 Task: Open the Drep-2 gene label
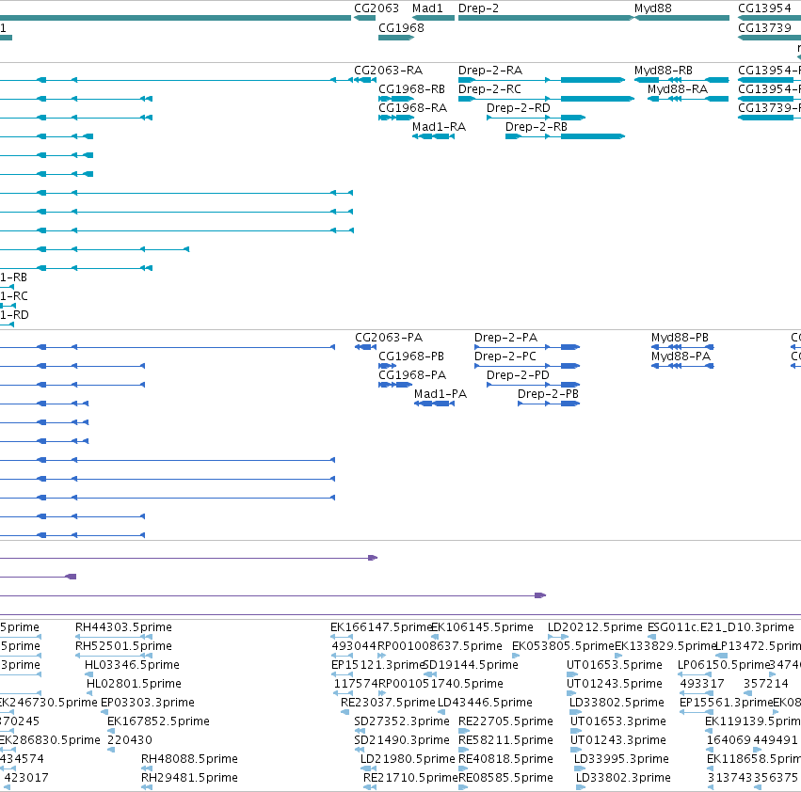478,8
